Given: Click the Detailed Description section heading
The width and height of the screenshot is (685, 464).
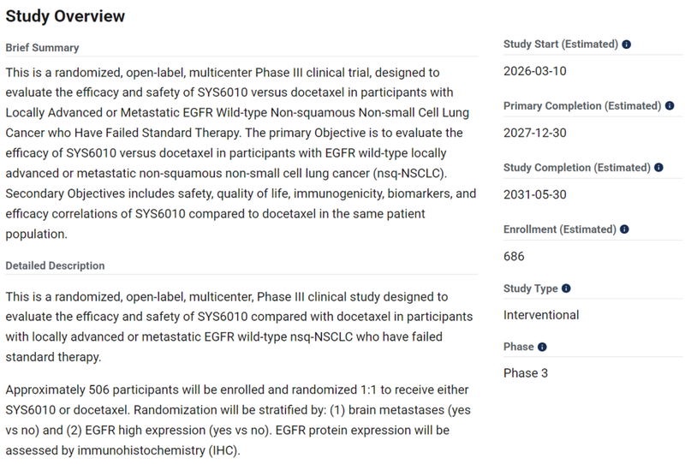Looking at the screenshot, I should tap(55, 266).
